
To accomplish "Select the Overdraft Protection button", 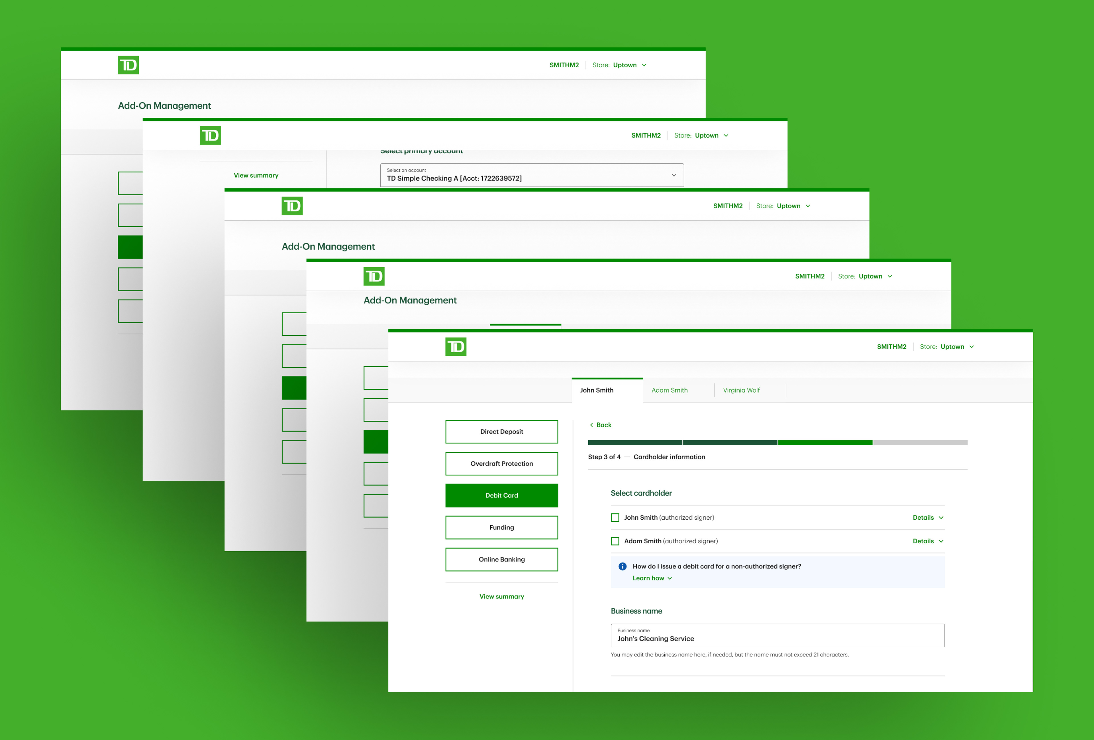I will coord(502,463).
